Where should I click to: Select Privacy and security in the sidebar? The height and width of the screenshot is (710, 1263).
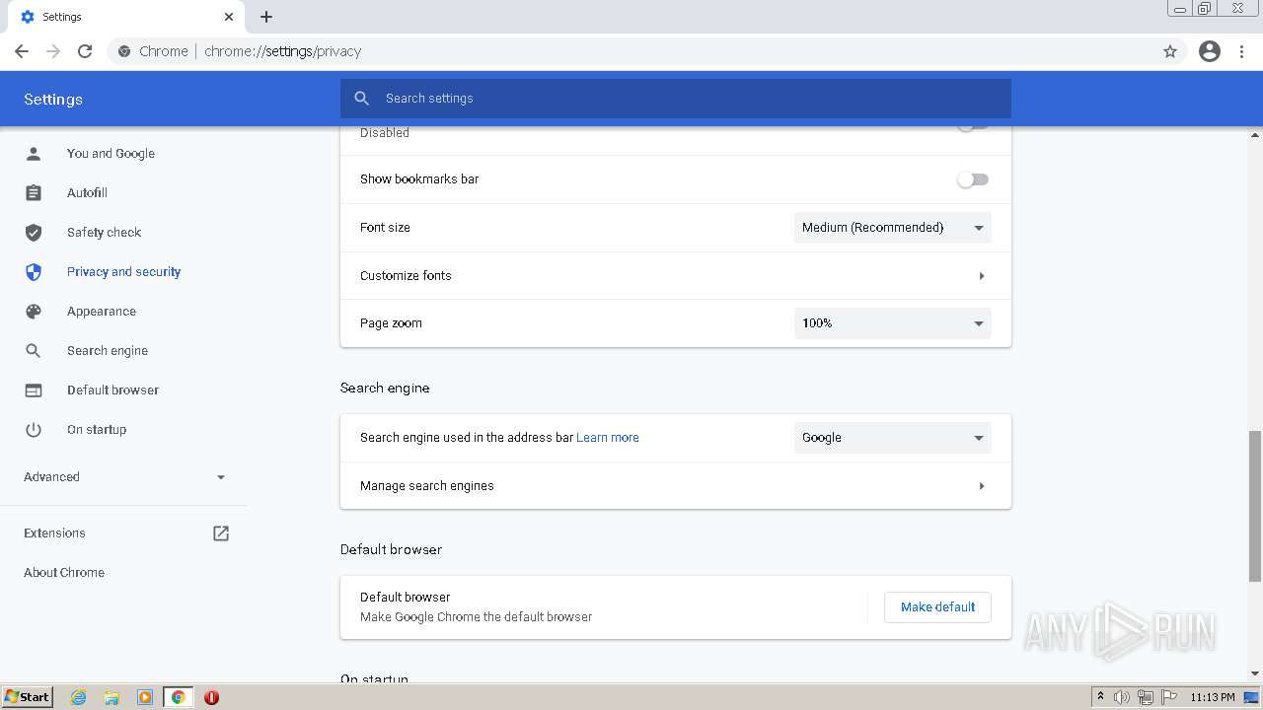coord(123,272)
